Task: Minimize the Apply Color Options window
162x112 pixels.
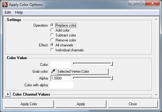Action: point(133,3)
